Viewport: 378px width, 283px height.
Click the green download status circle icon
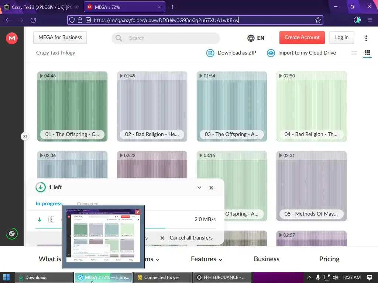click(41, 187)
